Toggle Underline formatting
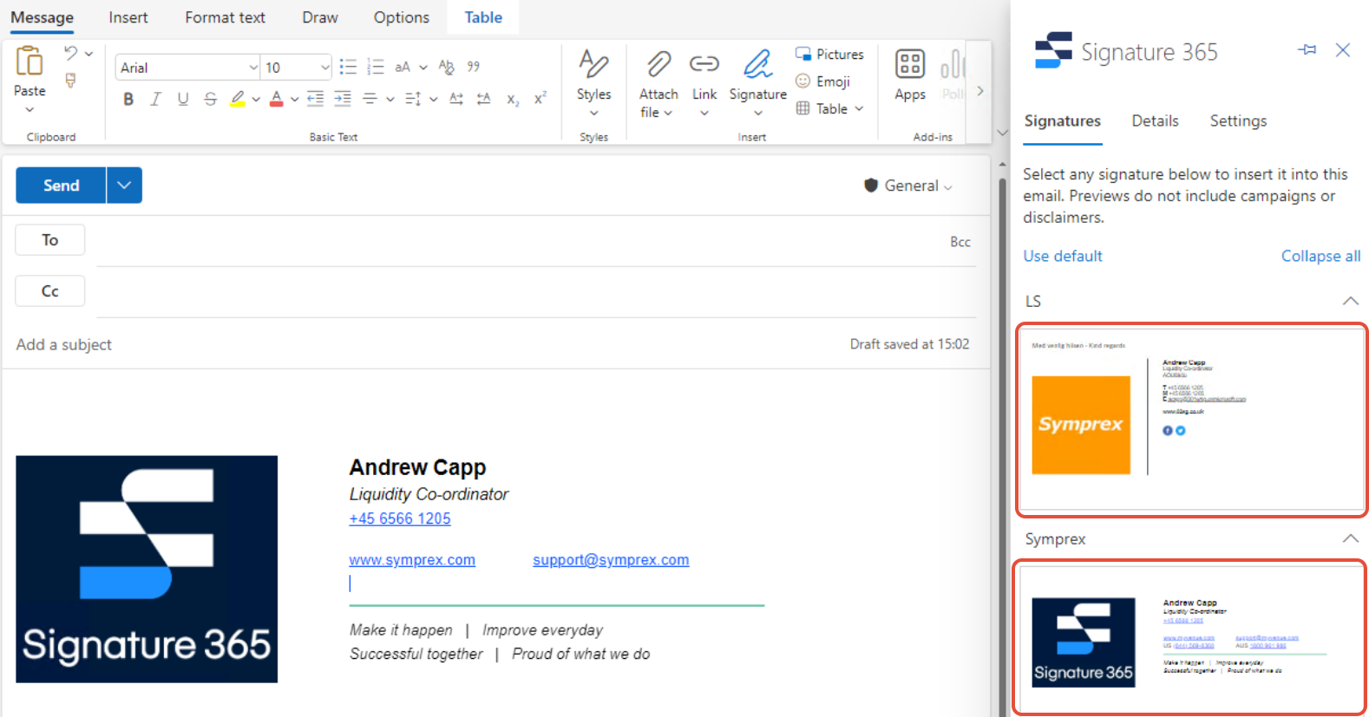The height and width of the screenshot is (717, 1369). [183, 99]
